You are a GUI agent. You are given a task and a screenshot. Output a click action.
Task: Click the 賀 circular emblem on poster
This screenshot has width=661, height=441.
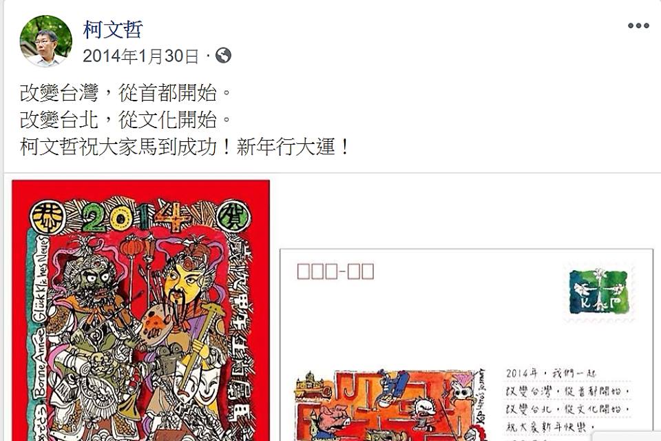coord(234,217)
